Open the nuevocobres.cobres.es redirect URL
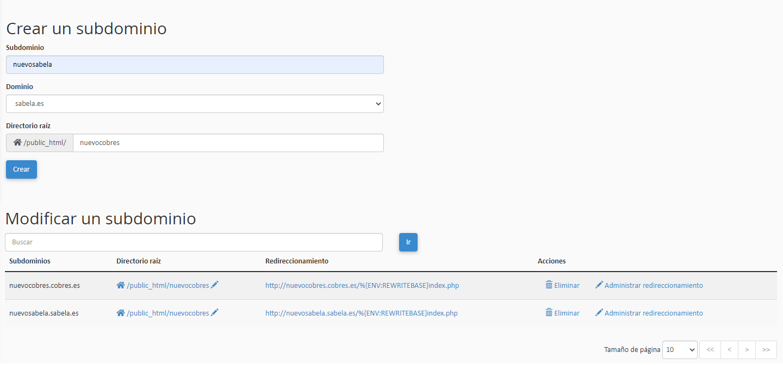This screenshot has width=783, height=365. pos(362,285)
